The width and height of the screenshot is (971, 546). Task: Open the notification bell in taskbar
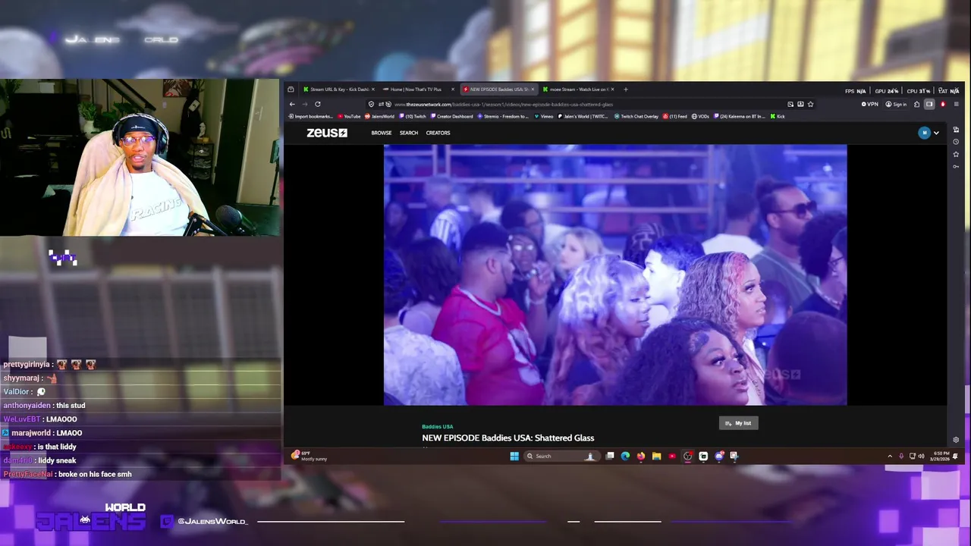pos(955,456)
